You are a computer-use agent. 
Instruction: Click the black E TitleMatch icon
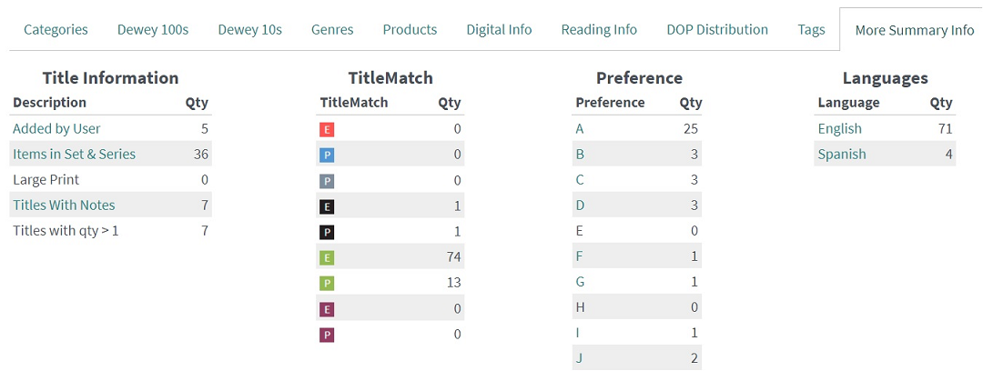[326, 206]
